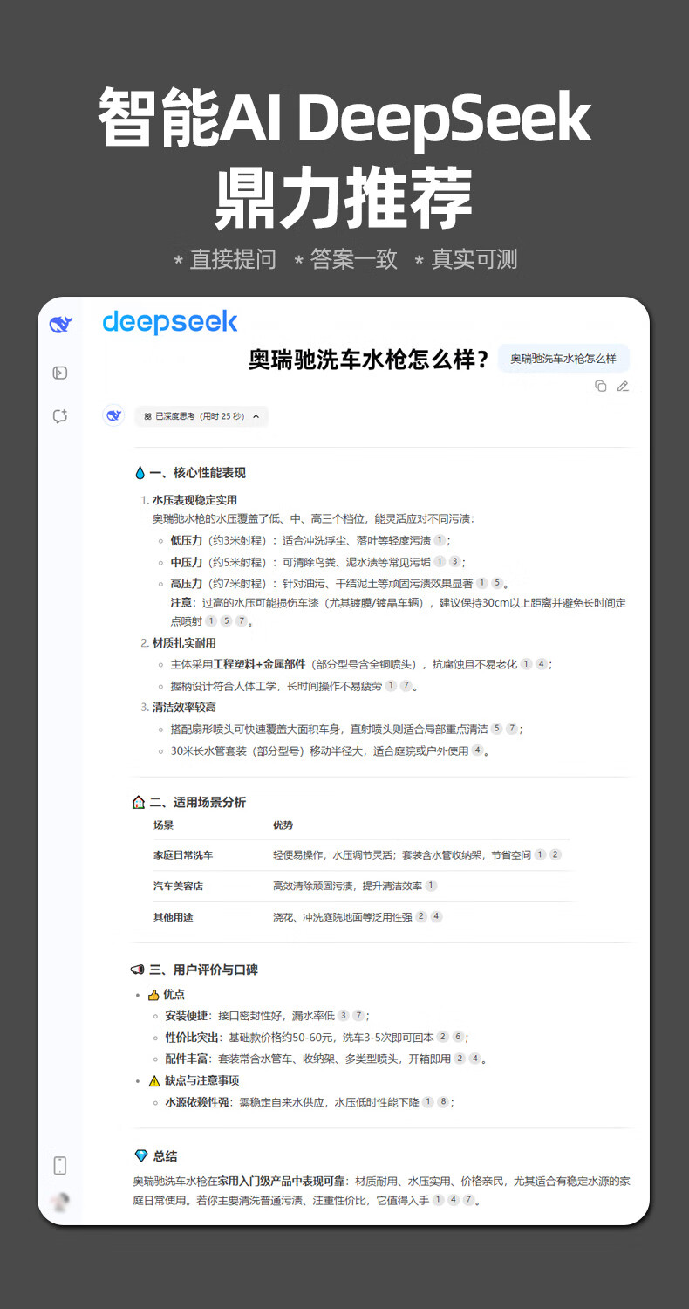
Task: Open citation 4 in 总结 paragraph
Action: (x=454, y=1200)
